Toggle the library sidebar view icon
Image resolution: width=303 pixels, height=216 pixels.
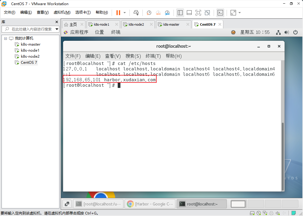[x=180, y=13]
